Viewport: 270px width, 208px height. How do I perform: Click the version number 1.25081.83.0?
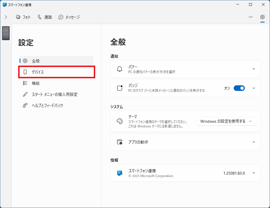tap(234, 173)
